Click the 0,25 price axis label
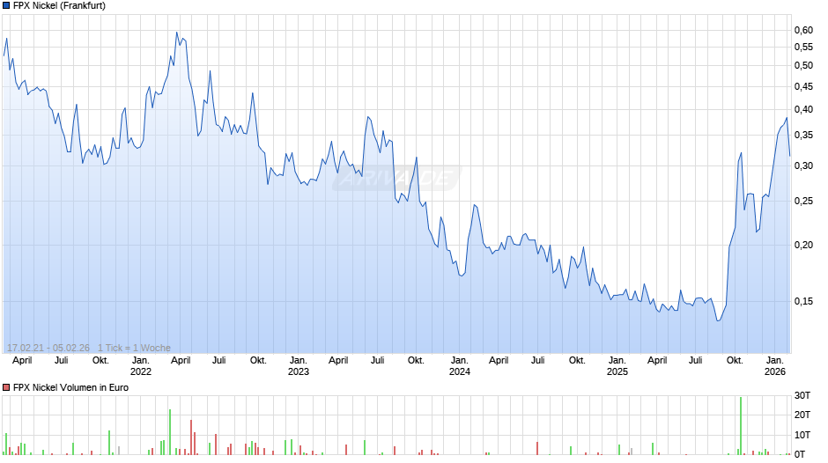The height and width of the screenshot is (463, 828). point(803,202)
